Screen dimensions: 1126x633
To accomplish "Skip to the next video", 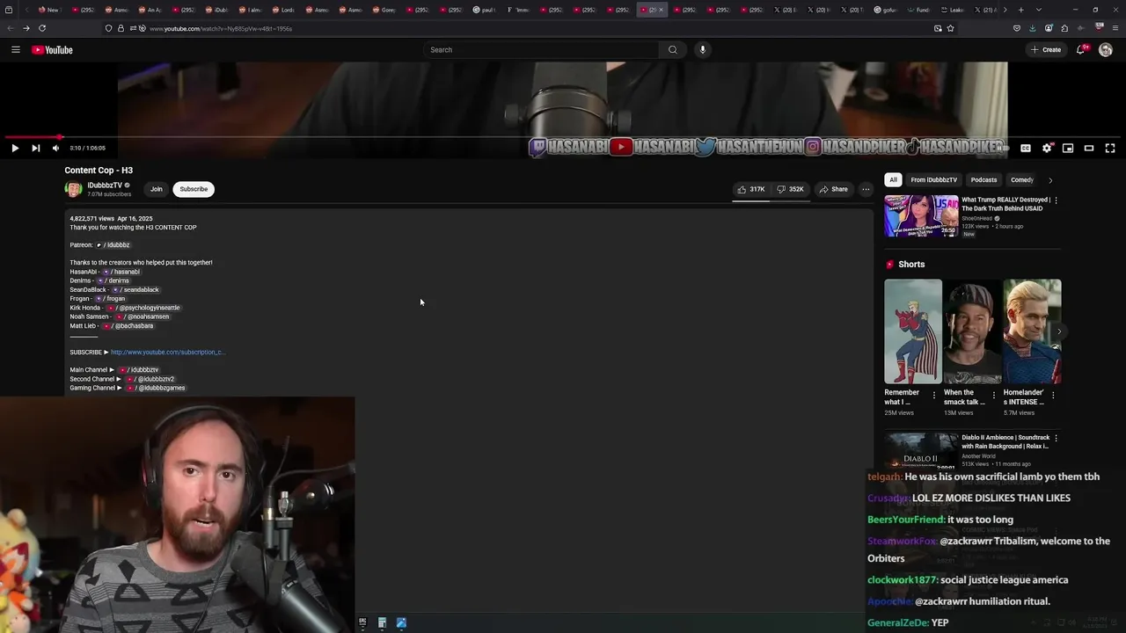I will point(35,149).
